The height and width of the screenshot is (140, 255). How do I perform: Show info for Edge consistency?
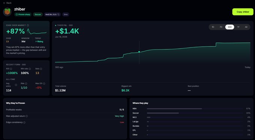[24, 122]
